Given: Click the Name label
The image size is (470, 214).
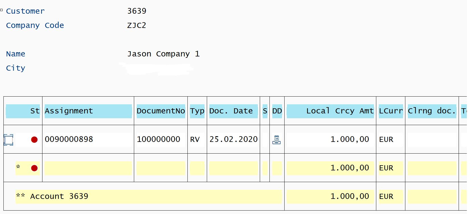Looking at the screenshot, I should pyautogui.click(x=16, y=54).
